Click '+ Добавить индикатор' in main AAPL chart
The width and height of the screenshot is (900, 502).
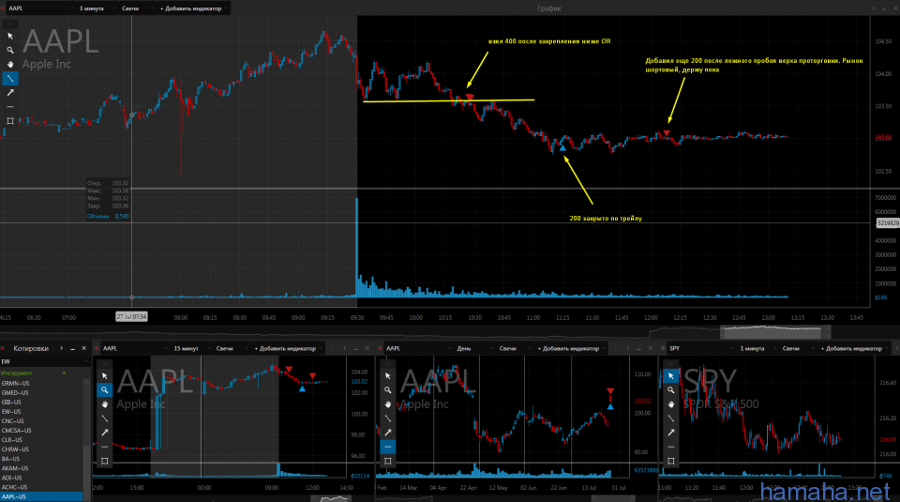193,8
